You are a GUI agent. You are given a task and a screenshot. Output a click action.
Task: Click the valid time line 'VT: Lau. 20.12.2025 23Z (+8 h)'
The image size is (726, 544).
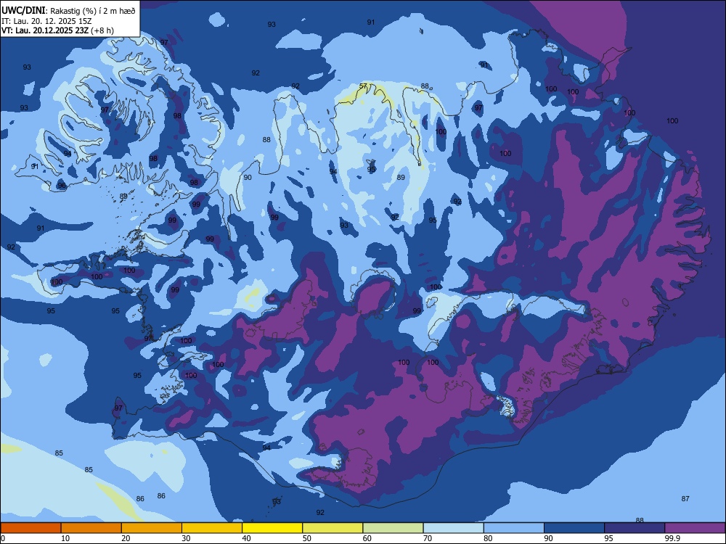click(57, 30)
